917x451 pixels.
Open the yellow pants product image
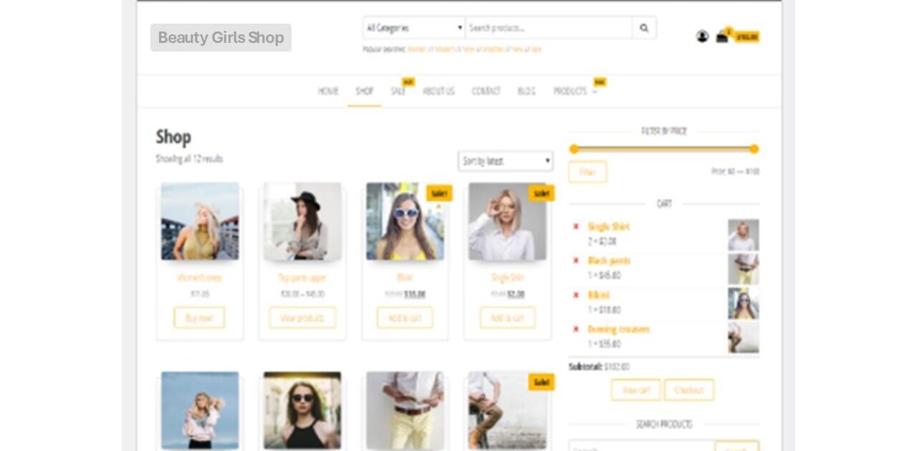point(405,410)
